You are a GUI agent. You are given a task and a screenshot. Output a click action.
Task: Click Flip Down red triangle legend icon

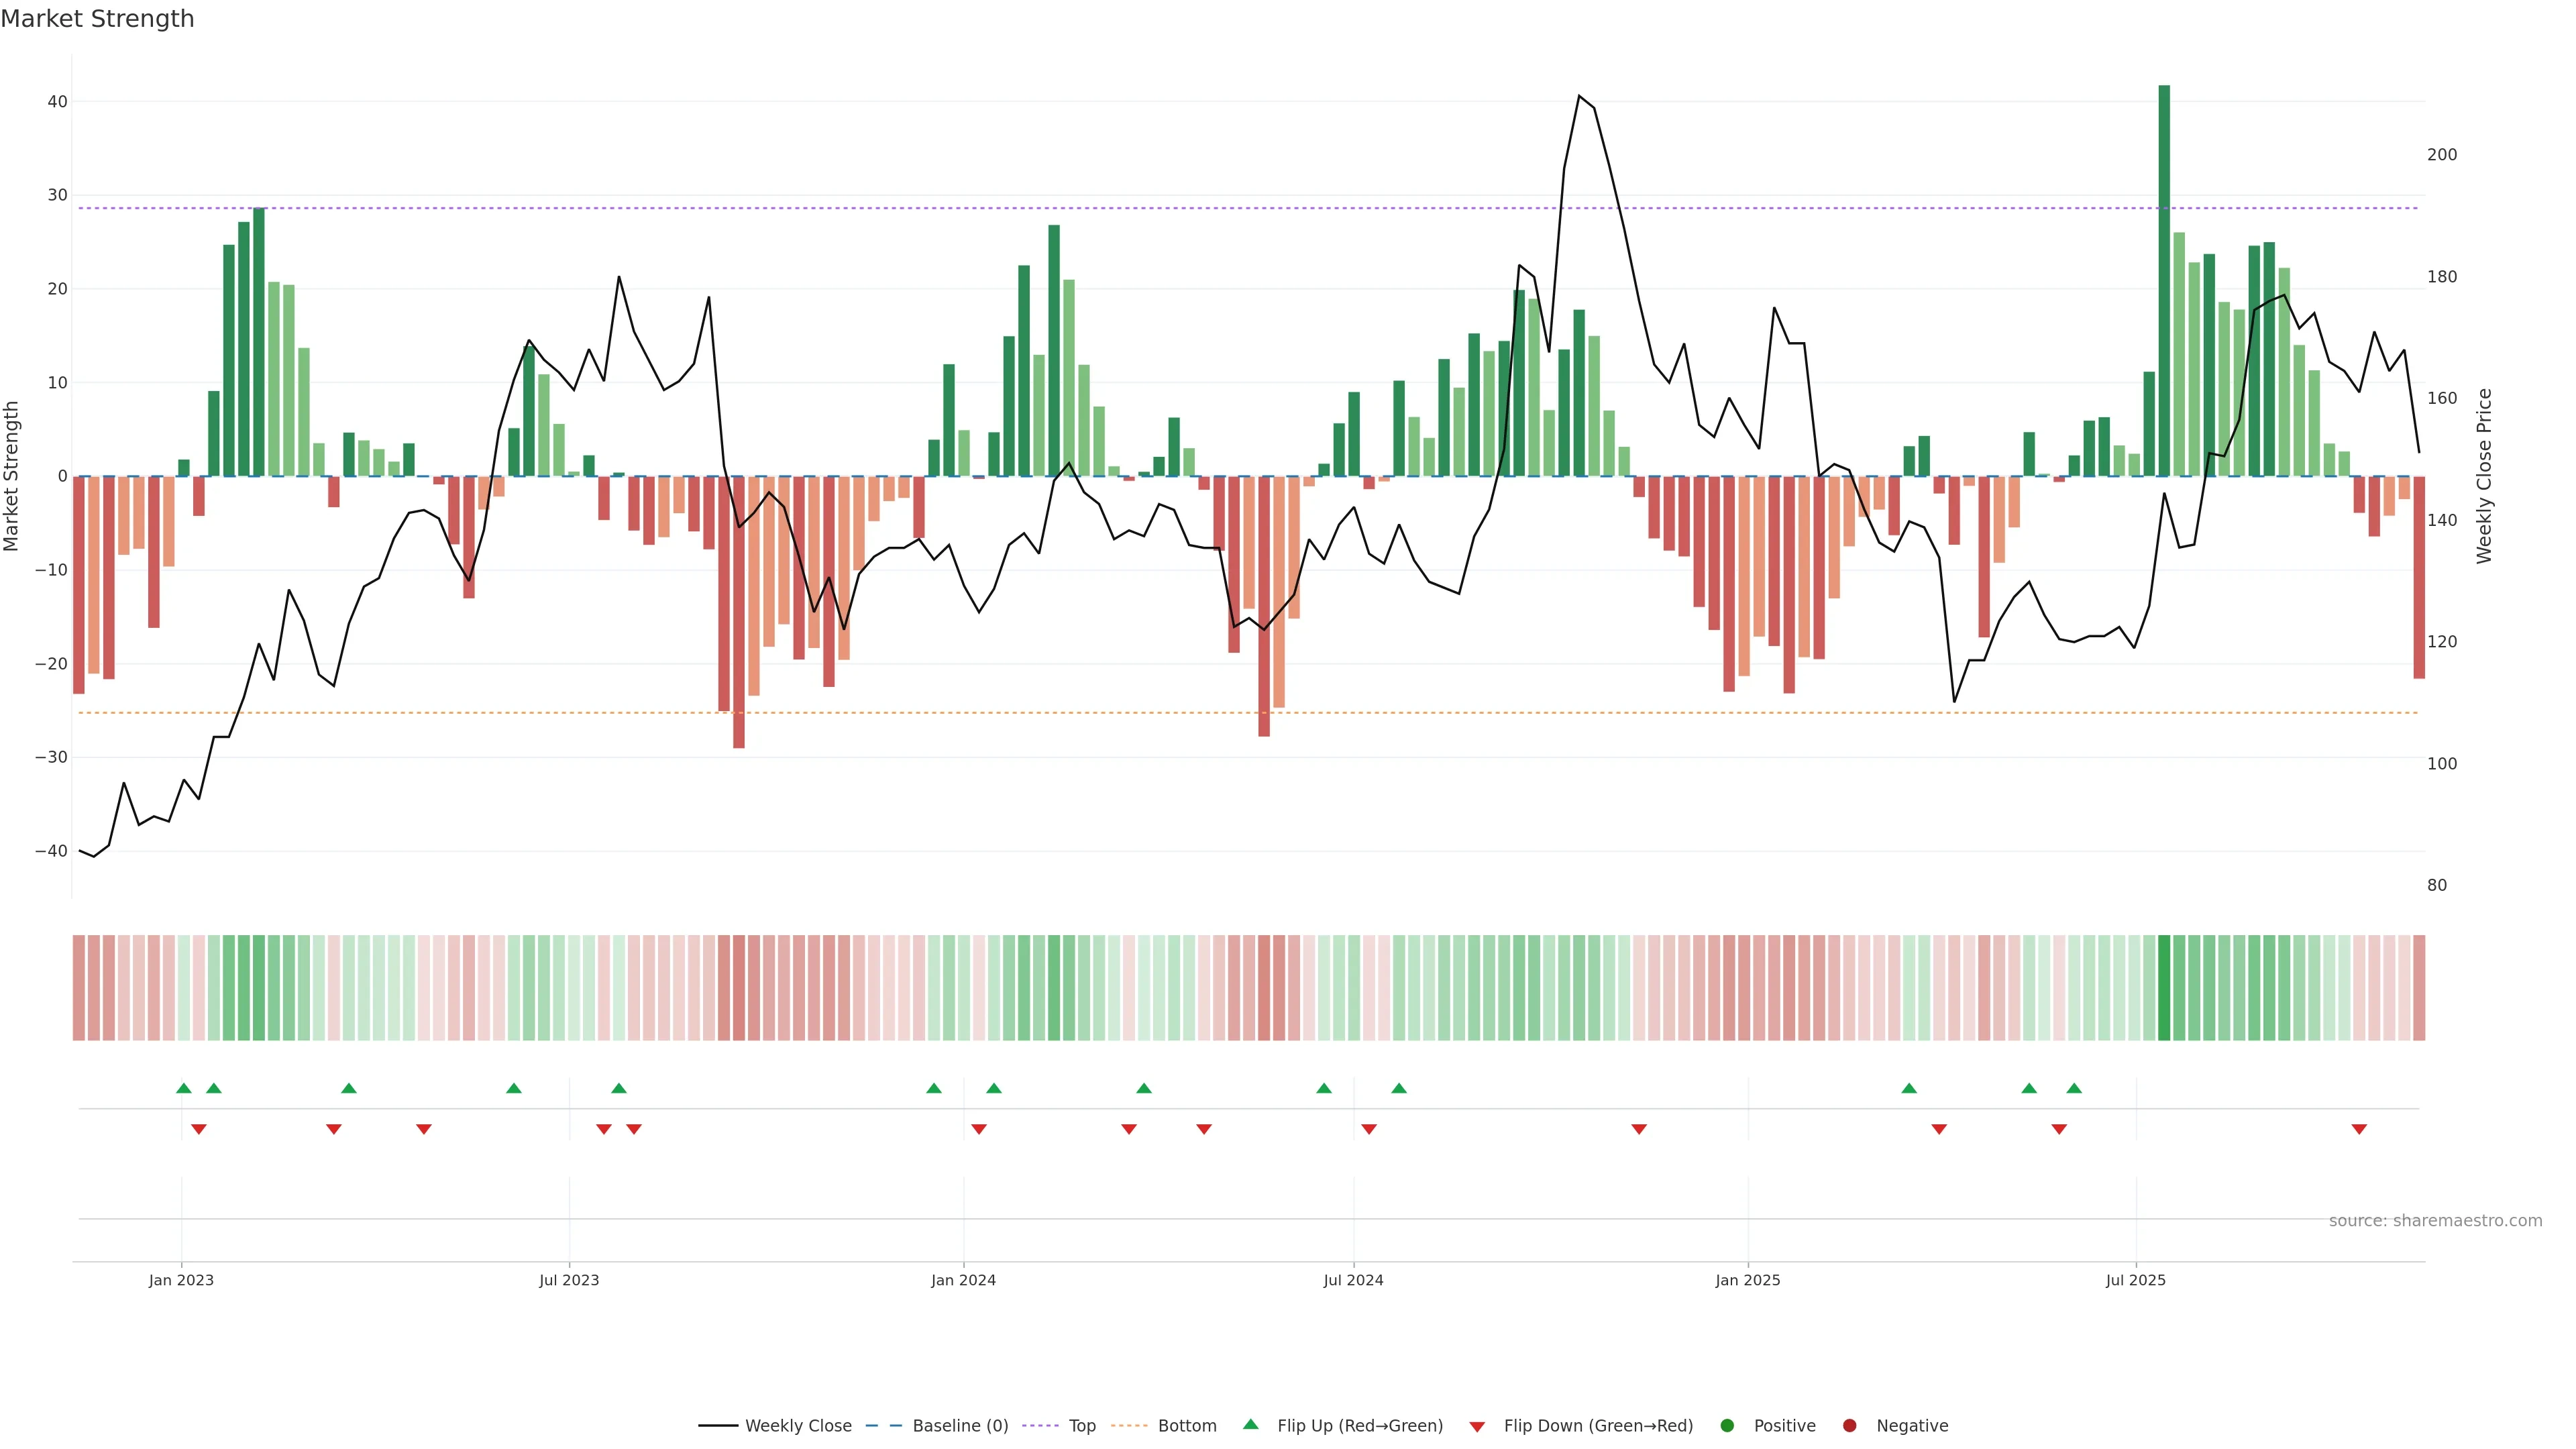1477,1427
